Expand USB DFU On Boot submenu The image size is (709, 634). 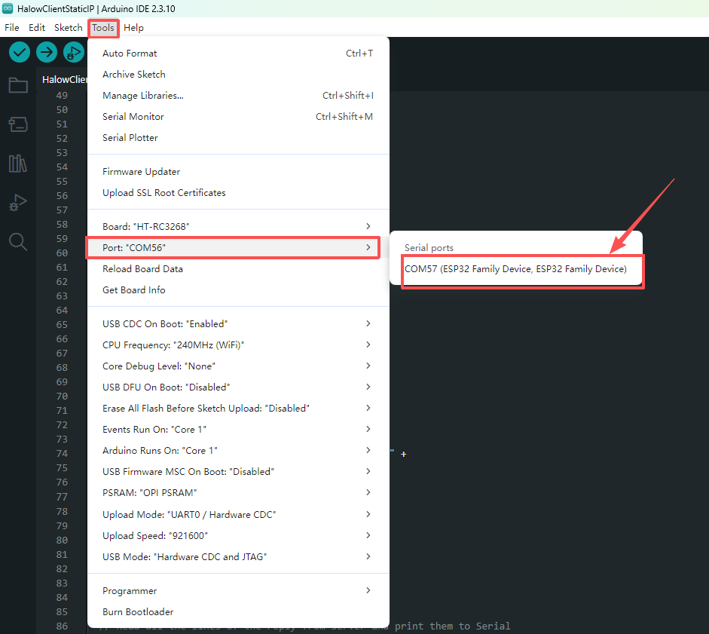238,387
